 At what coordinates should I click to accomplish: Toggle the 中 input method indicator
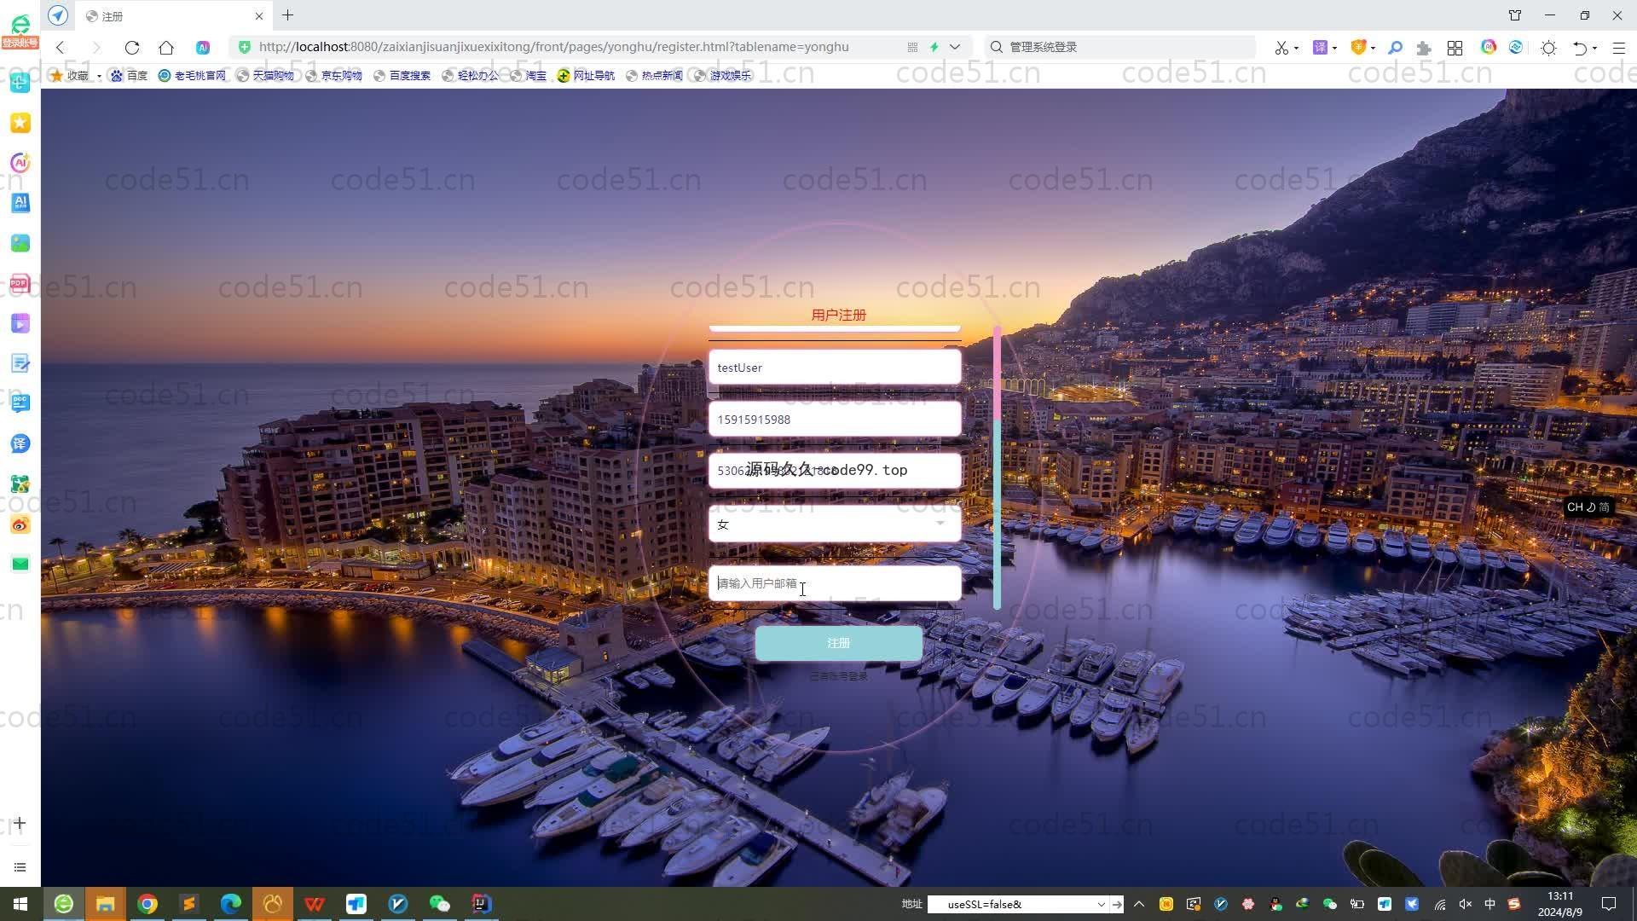[1489, 904]
